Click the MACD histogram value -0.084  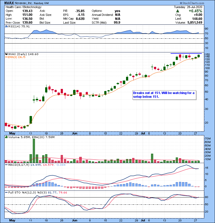(61, 165)
